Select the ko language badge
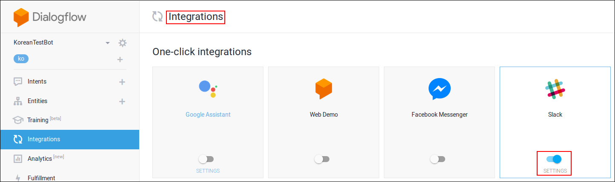 tap(21, 59)
